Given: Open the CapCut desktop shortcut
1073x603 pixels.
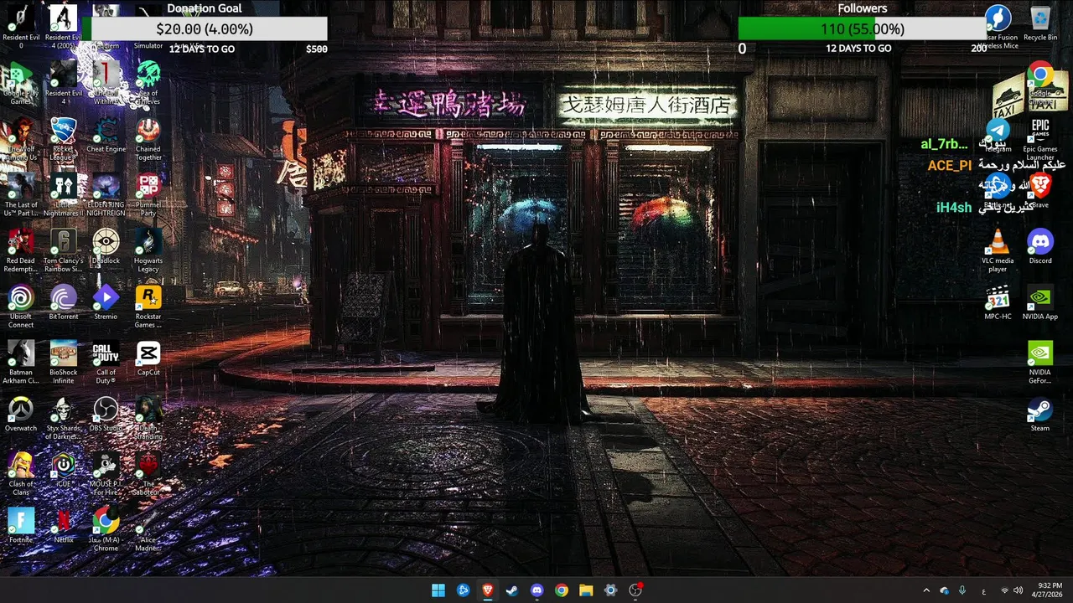Looking at the screenshot, I should click(x=148, y=358).
